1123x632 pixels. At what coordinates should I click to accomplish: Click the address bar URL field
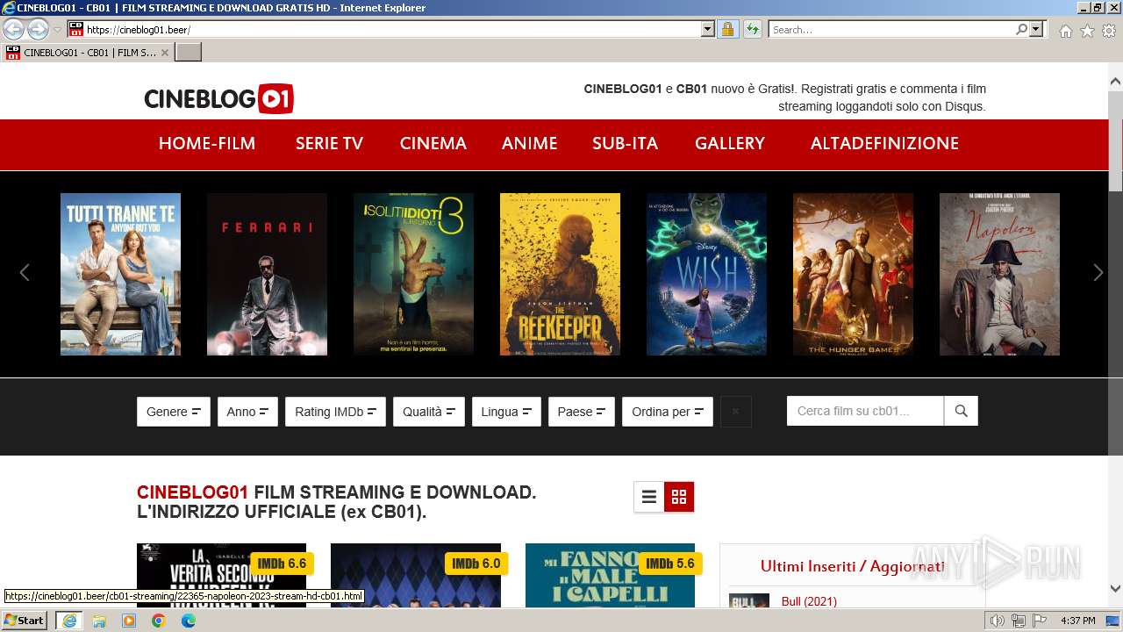tap(393, 29)
